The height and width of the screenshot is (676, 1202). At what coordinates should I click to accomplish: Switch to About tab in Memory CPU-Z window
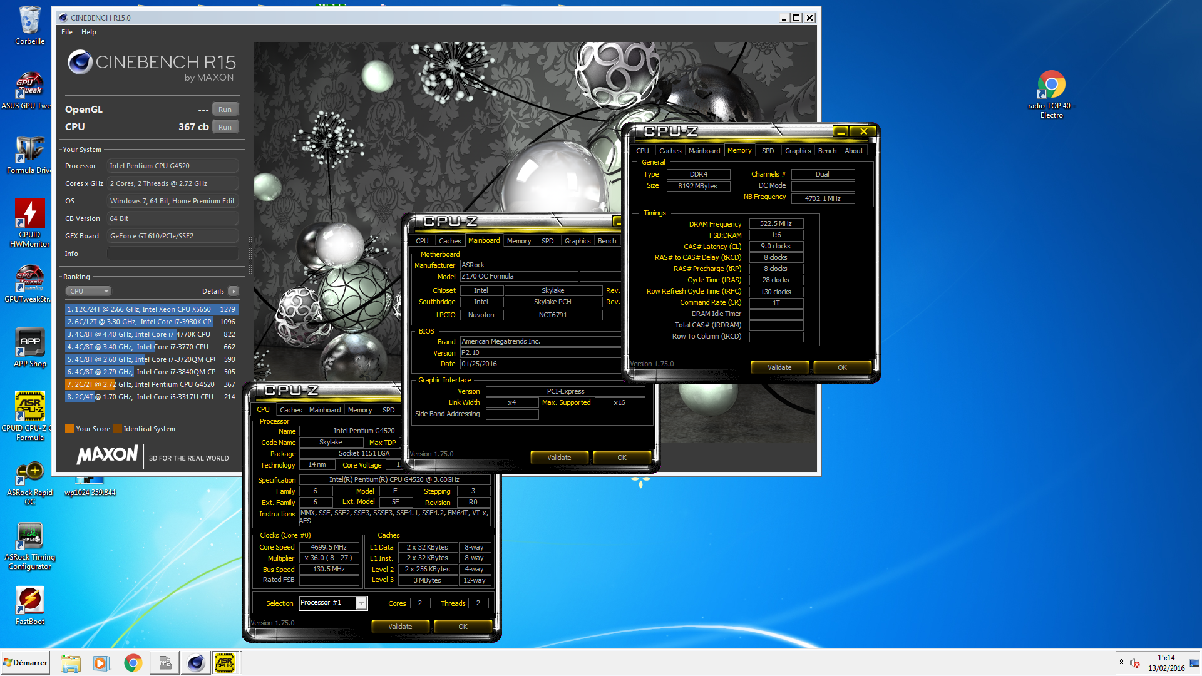click(853, 151)
